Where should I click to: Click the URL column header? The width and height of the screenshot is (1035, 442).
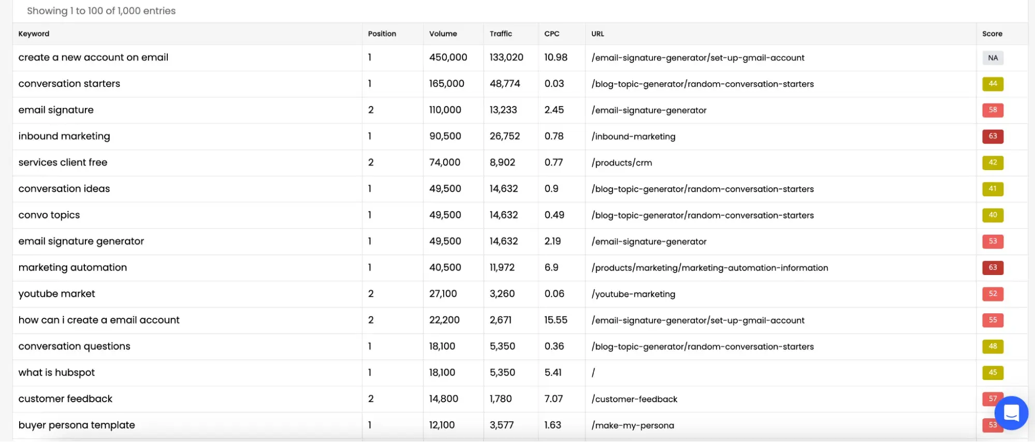tap(597, 34)
